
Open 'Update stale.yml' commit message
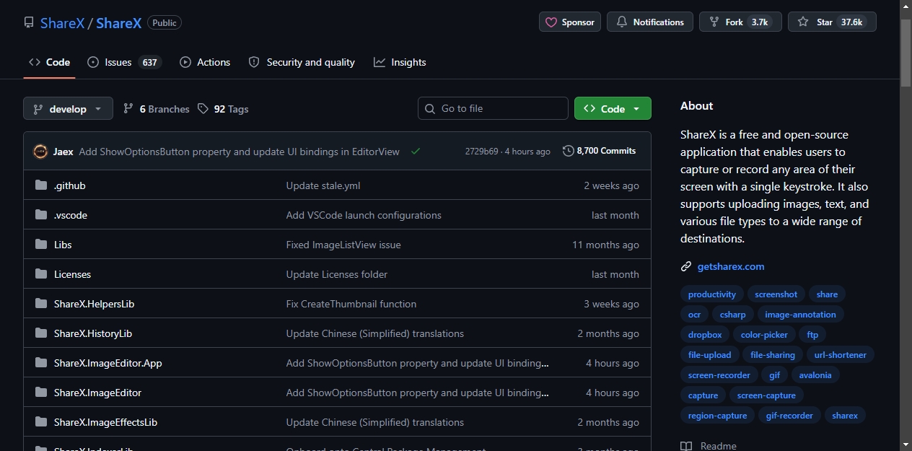[323, 185]
